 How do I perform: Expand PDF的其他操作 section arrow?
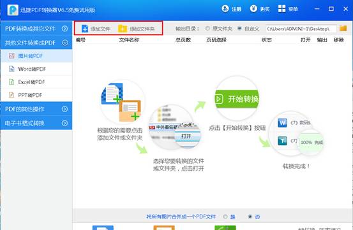click(x=65, y=109)
